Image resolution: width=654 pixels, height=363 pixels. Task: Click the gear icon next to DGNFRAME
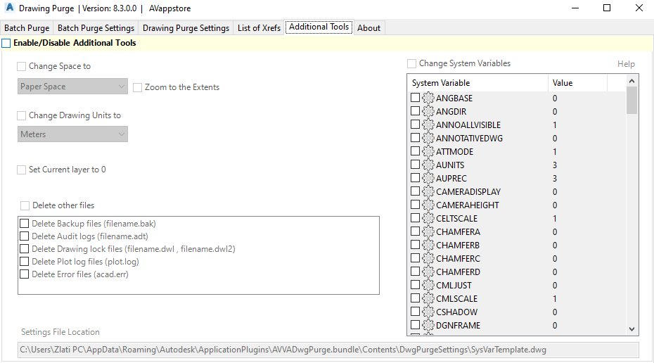coord(428,325)
